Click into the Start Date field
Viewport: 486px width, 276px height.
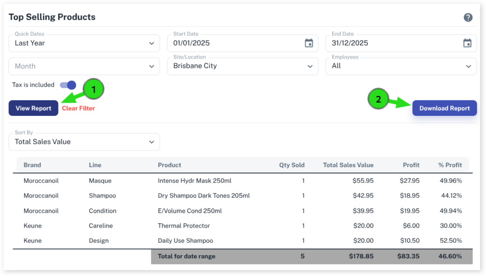(233, 43)
